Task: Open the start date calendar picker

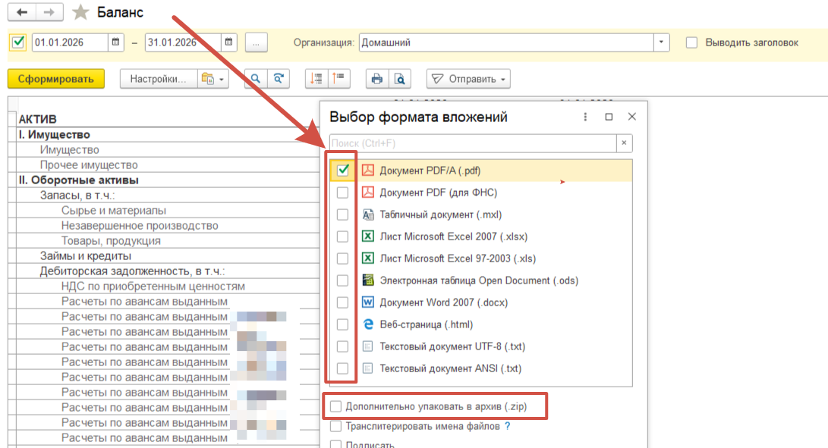Action: [116, 42]
